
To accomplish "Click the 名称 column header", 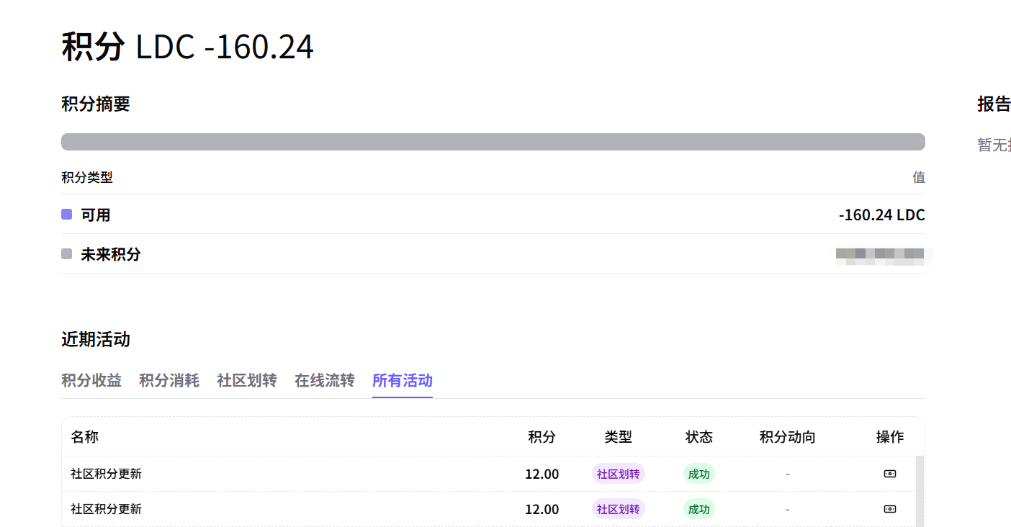I will [85, 437].
